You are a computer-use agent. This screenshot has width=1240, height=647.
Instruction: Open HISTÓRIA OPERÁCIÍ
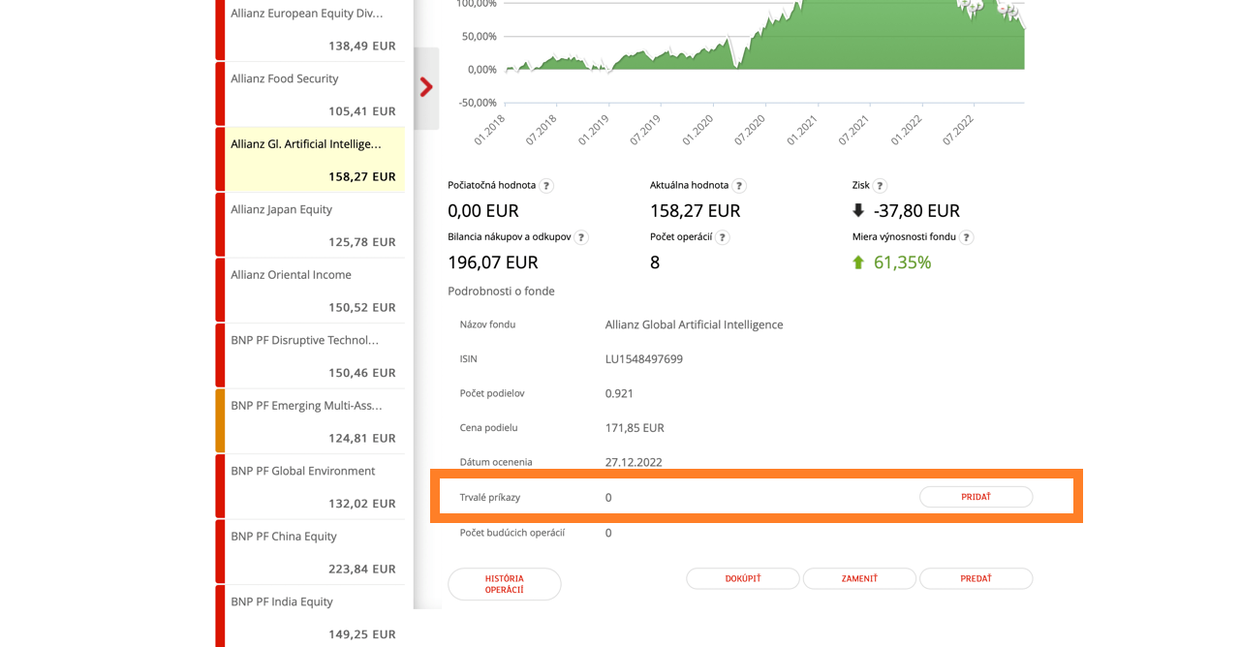coord(505,584)
